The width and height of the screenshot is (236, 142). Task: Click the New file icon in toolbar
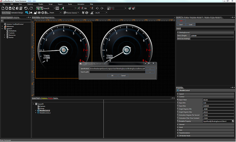point(3,8)
